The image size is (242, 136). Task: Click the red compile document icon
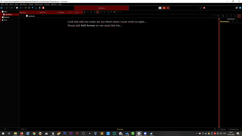click(43, 8)
